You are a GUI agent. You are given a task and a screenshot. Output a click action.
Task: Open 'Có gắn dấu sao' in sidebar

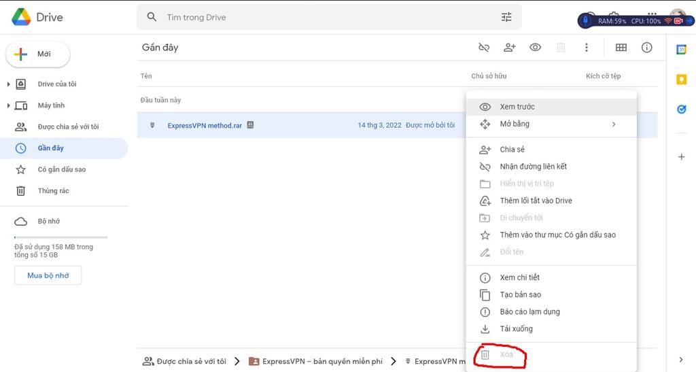(x=62, y=169)
